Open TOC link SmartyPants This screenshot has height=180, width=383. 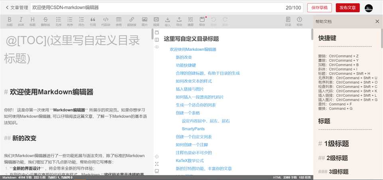[193, 129]
